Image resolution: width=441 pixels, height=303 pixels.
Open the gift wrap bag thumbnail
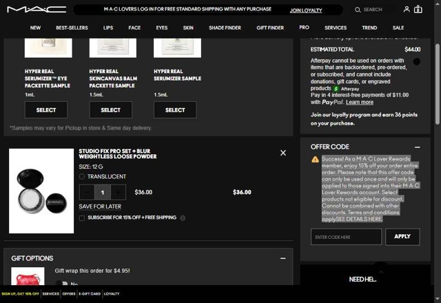[28, 277]
